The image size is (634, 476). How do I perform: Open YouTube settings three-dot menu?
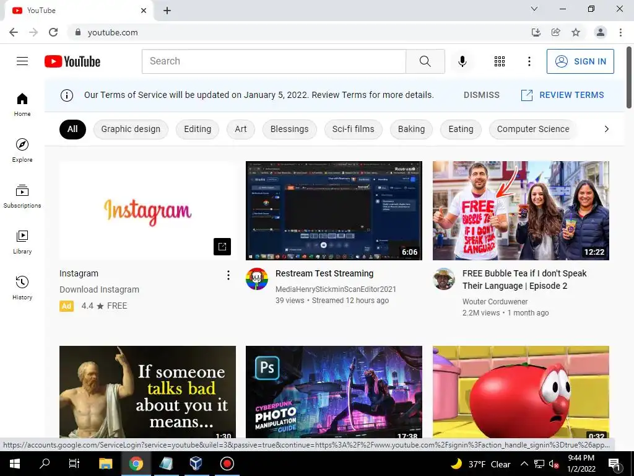[529, 61]
